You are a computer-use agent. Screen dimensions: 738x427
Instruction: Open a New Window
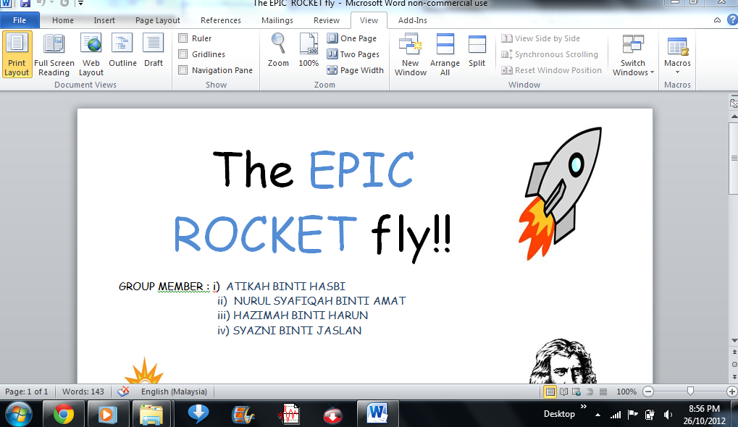click(x=411, y=54)
